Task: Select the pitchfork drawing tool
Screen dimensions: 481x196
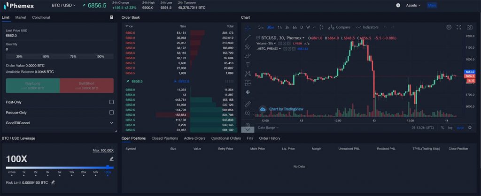Action: point(248,46)
